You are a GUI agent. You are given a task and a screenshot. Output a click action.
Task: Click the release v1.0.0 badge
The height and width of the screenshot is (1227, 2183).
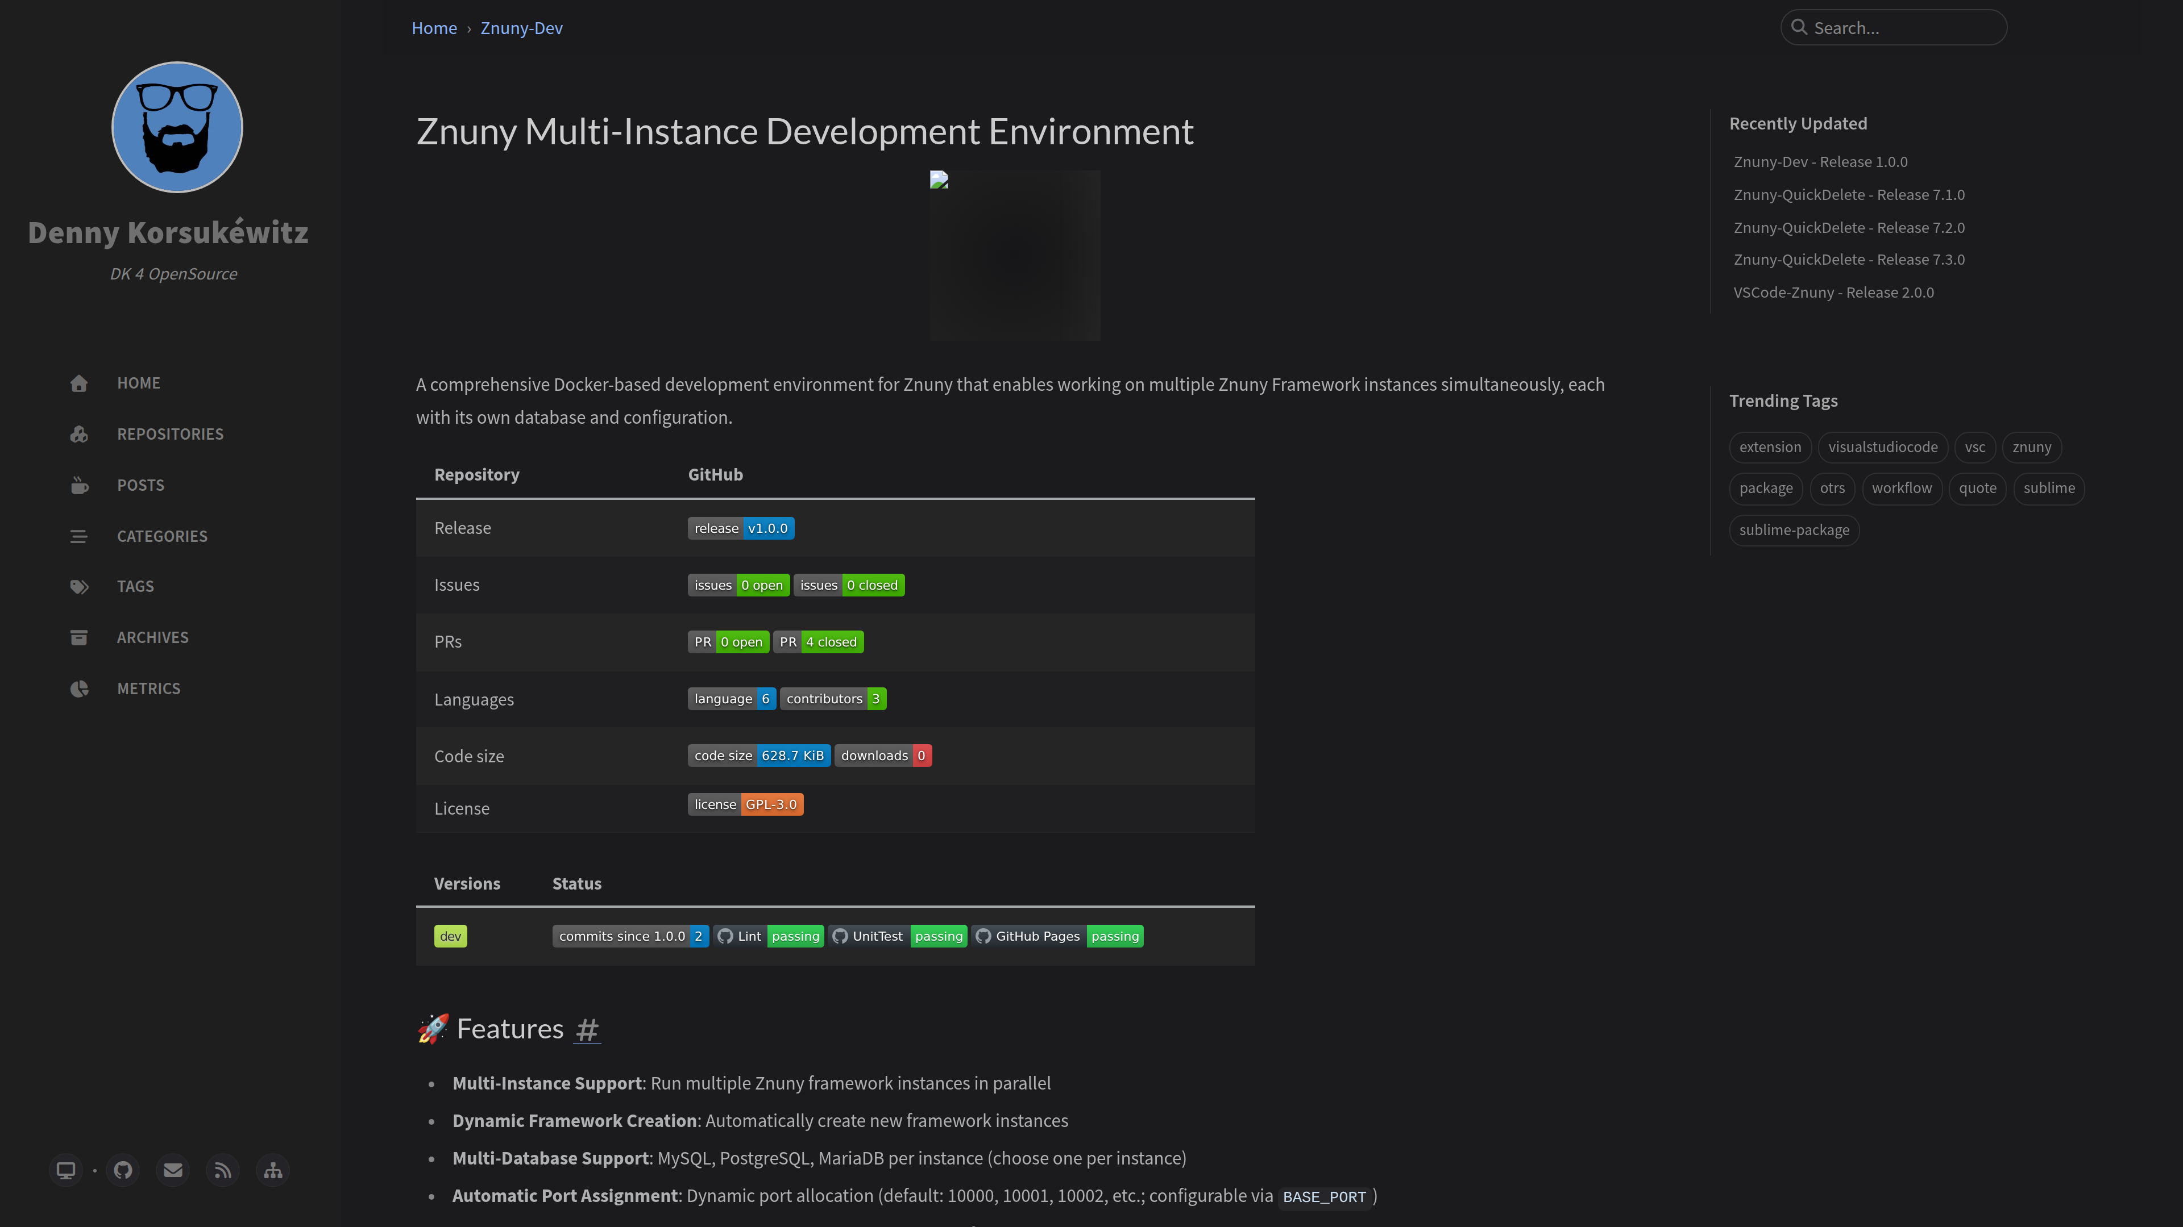[x=741, y=528]
